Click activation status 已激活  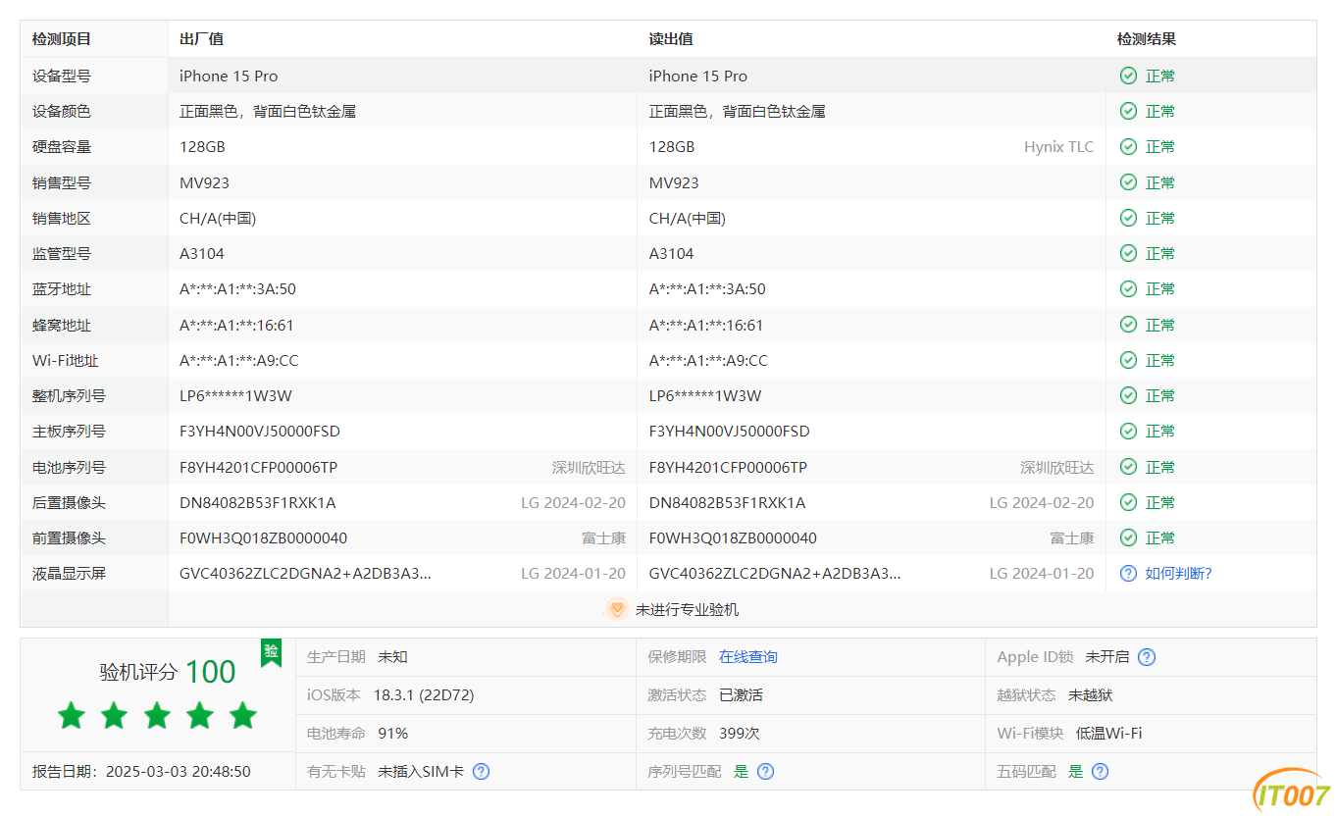click(x=741, y=694)
